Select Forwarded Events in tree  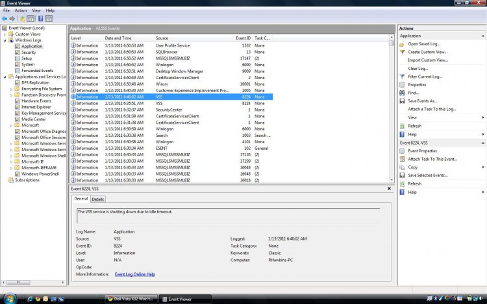[37, 71]
